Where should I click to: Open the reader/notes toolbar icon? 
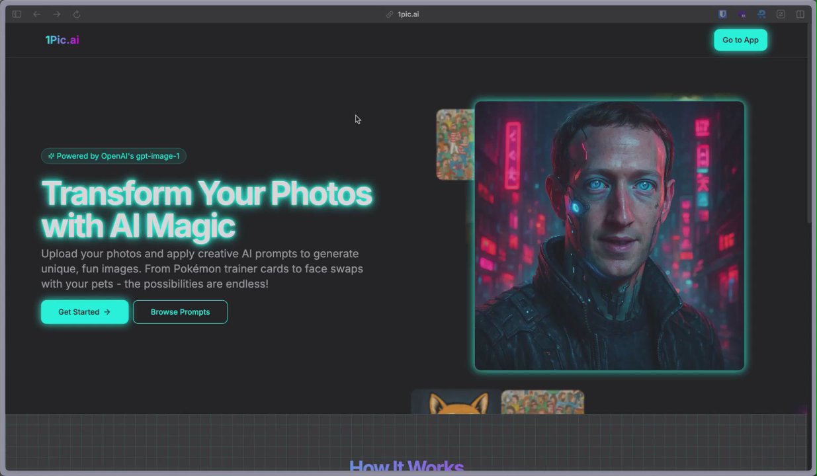click(781, 14)
